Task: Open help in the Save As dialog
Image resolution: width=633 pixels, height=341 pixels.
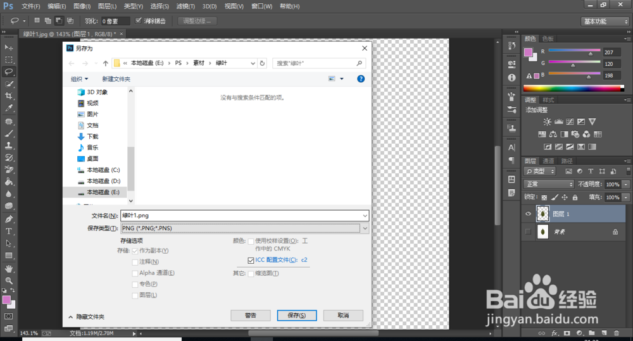Action: point(361,78)
